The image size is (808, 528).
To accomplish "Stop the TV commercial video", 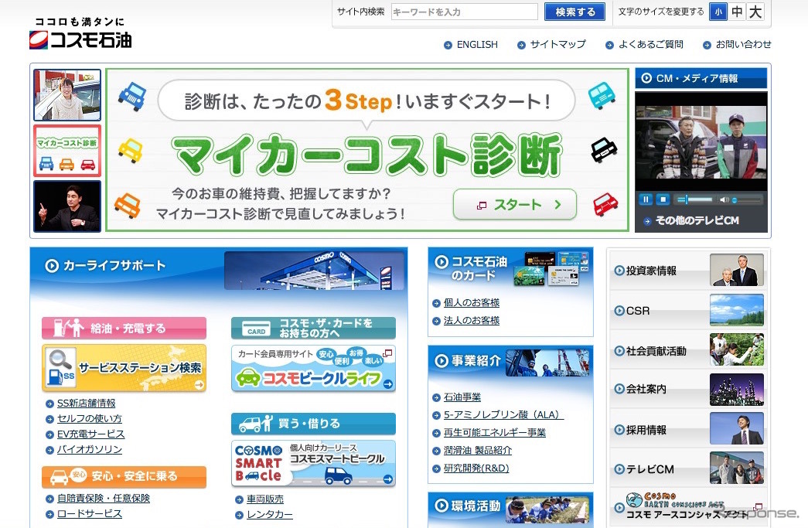I will pos(663,199).
